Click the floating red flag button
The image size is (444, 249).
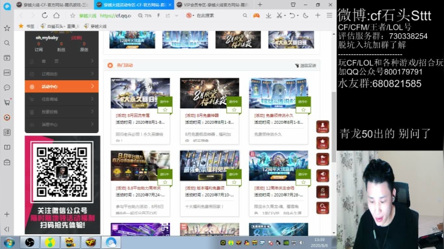(323, 159)
